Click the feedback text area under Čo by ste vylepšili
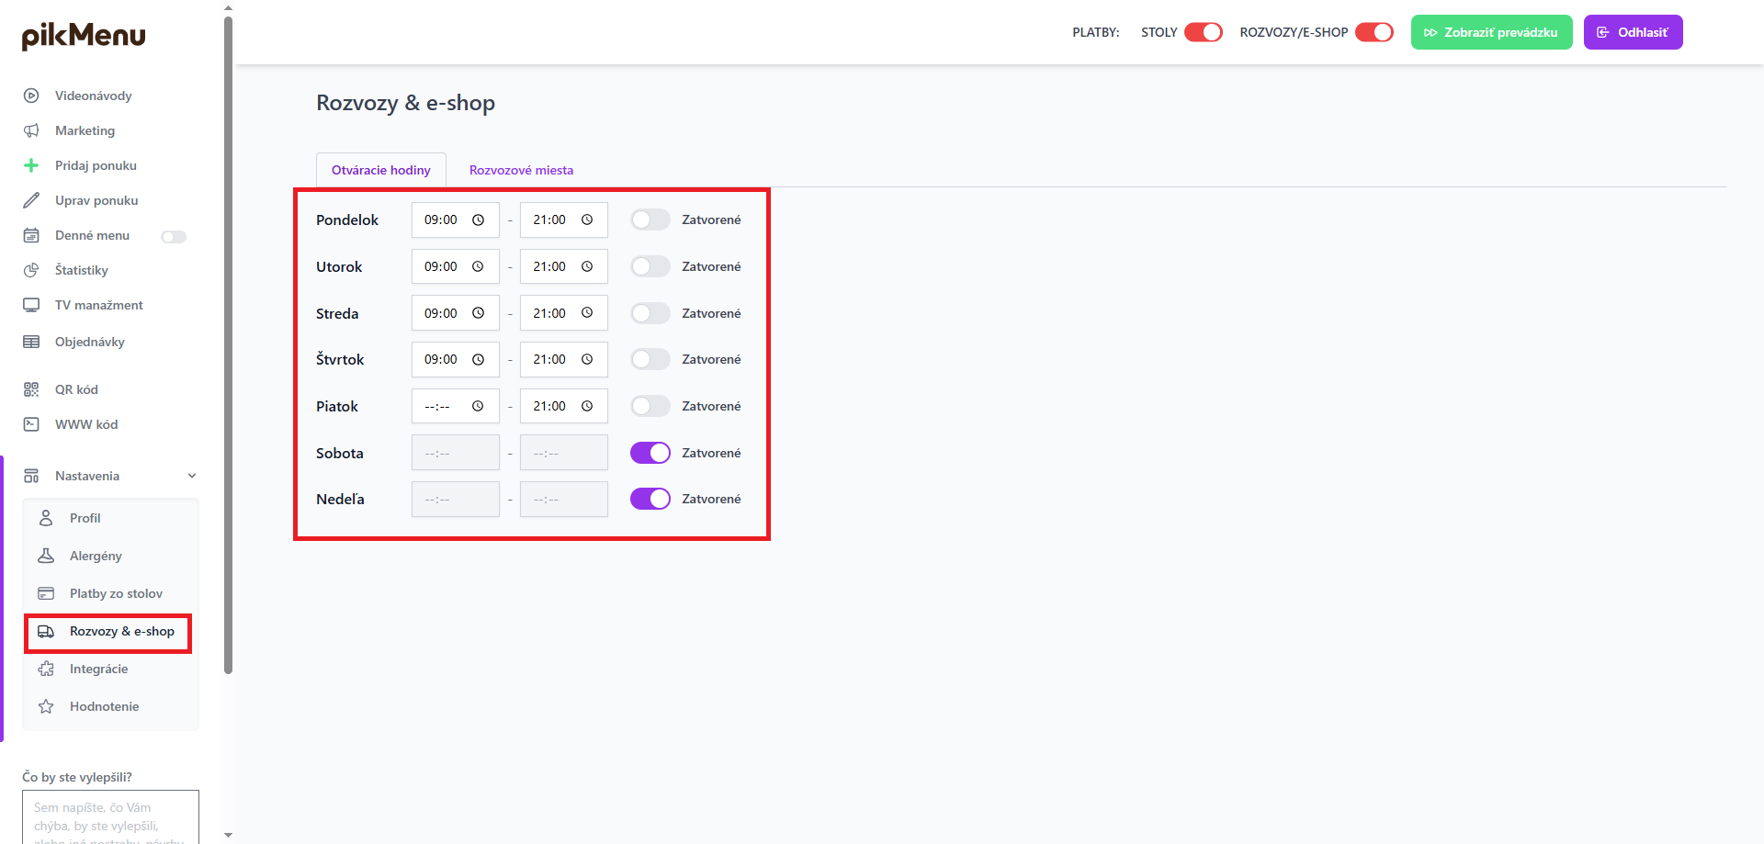1764x844 pixels. pos(110,816)
